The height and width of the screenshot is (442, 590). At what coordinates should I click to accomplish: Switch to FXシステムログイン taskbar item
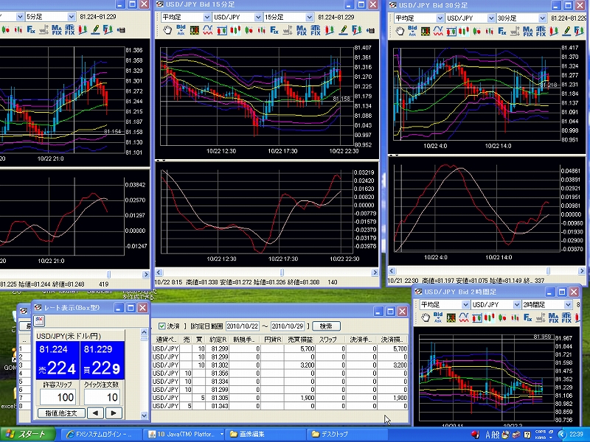click(x=101, y=435)
